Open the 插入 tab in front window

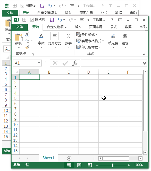78,27
